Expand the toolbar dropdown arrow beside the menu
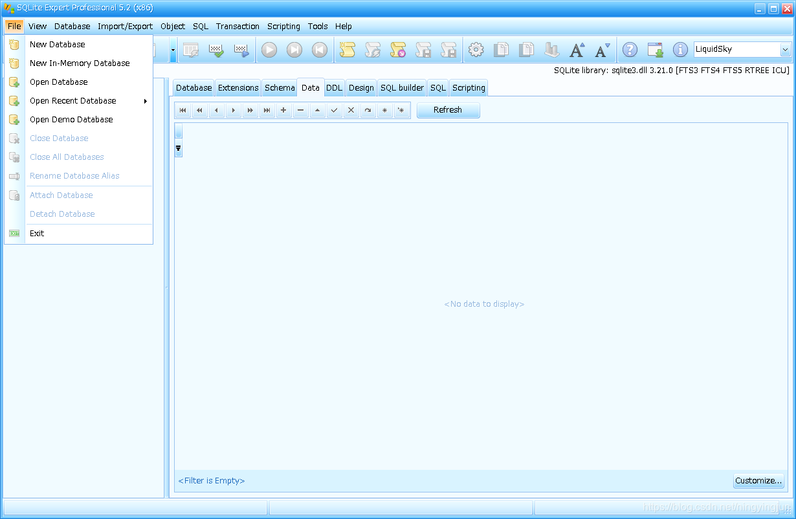 pos(173,50)
